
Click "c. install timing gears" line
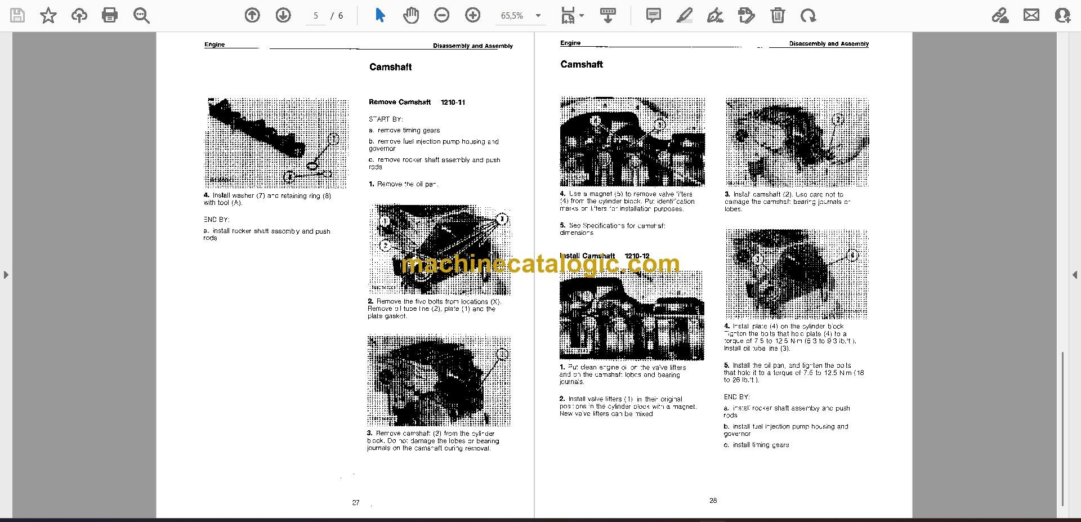(757, 445)
